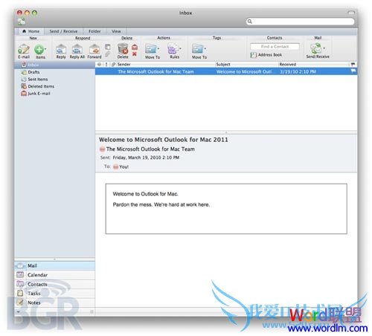Click the flag column header icon
The width and height of the screenshot is (372, 336).
pos(353,65)
